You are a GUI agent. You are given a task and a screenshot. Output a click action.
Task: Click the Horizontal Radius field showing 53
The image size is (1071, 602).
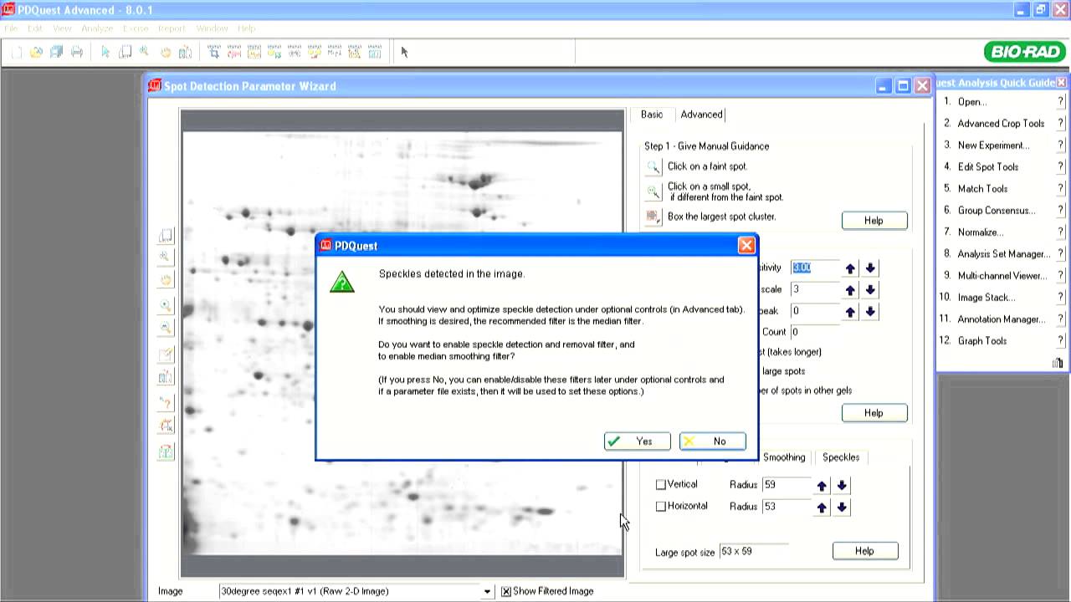786,507
